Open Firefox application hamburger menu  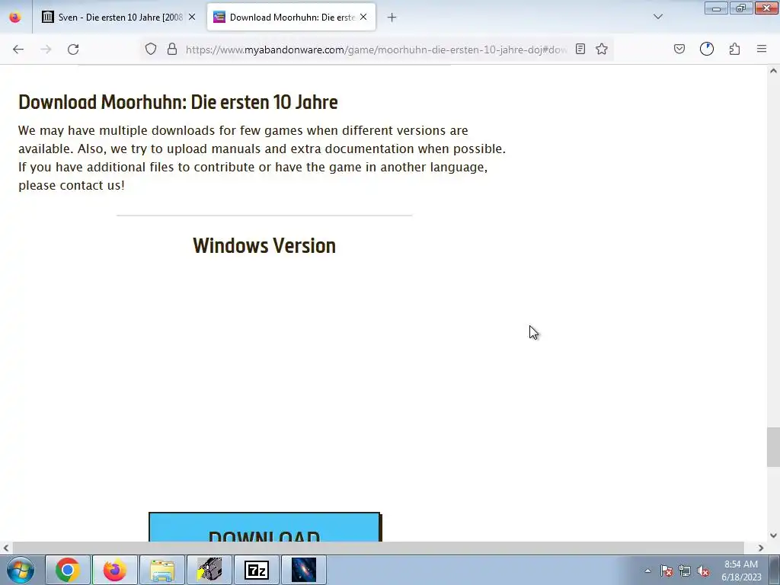click(x=762, y=49)
